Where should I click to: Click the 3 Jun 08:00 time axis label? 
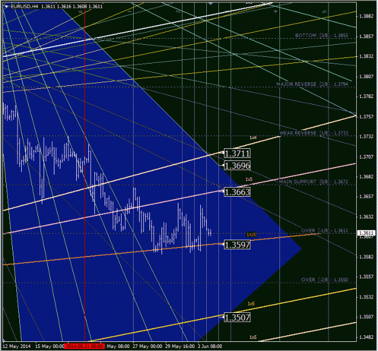click(210, 346)
